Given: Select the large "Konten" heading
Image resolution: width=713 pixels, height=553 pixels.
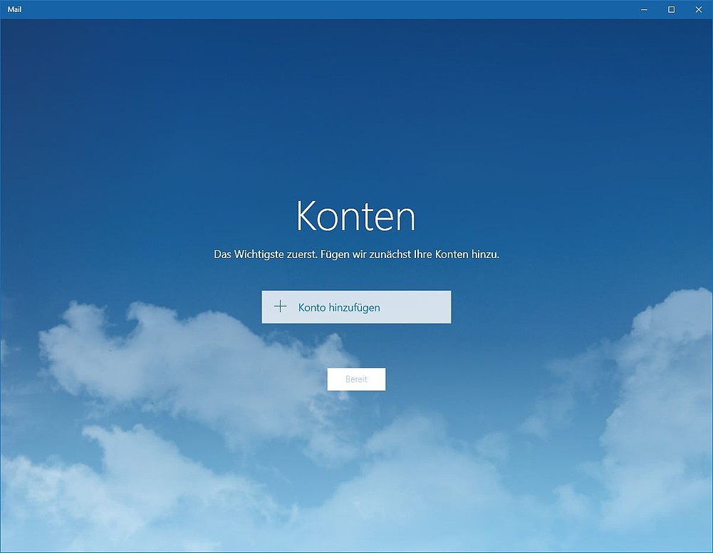Looking at the screenshot, I should (x=355, y=215).
